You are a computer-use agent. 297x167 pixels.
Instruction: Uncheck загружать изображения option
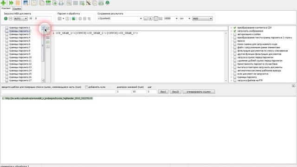(x=235, y=31)
